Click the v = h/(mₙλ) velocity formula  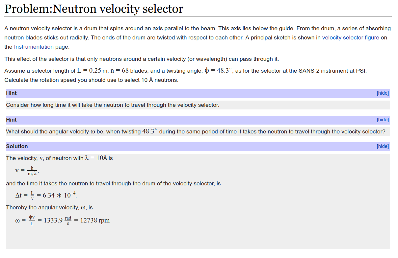coord(27,171)
